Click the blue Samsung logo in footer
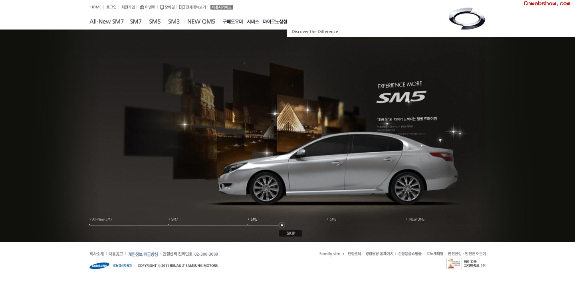 (99, 266)
